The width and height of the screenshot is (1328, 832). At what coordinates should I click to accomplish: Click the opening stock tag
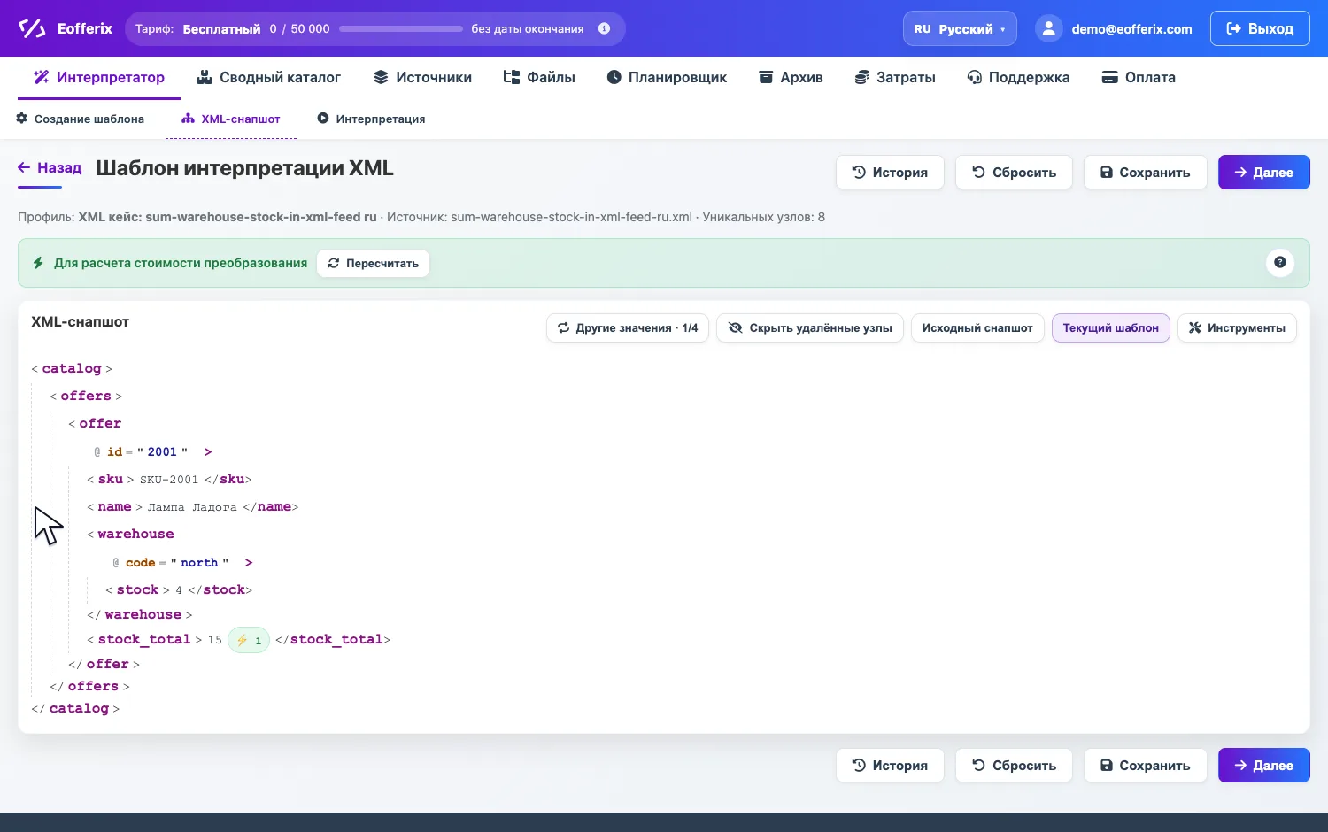tap(137, 589)
